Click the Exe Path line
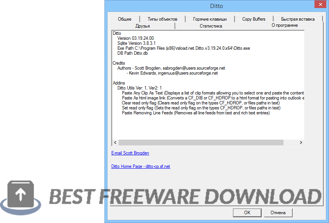 (184, 48)
